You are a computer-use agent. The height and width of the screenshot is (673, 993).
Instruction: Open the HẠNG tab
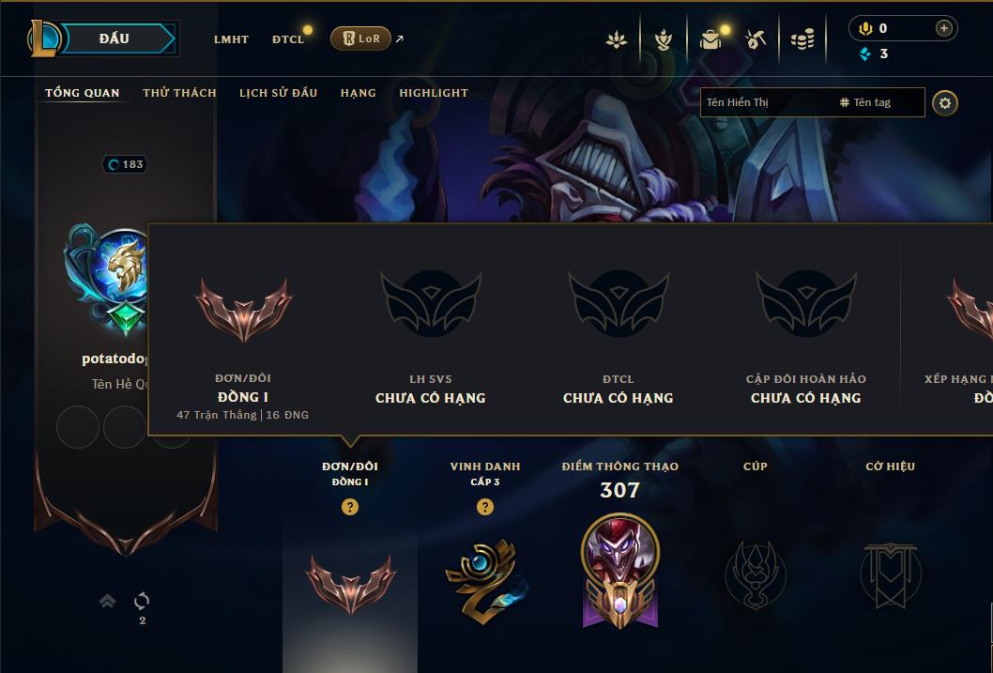click(359, 92)
